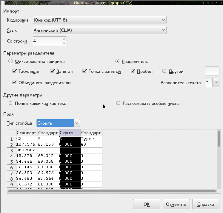Click row number 4 in preview
Viewport: 223px width, 213px height.
[x=12, y=156]
